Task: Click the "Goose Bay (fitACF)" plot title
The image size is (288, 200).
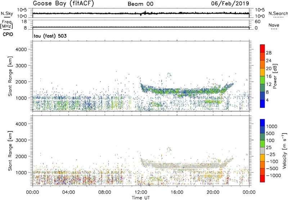Action: coord(63,4)
